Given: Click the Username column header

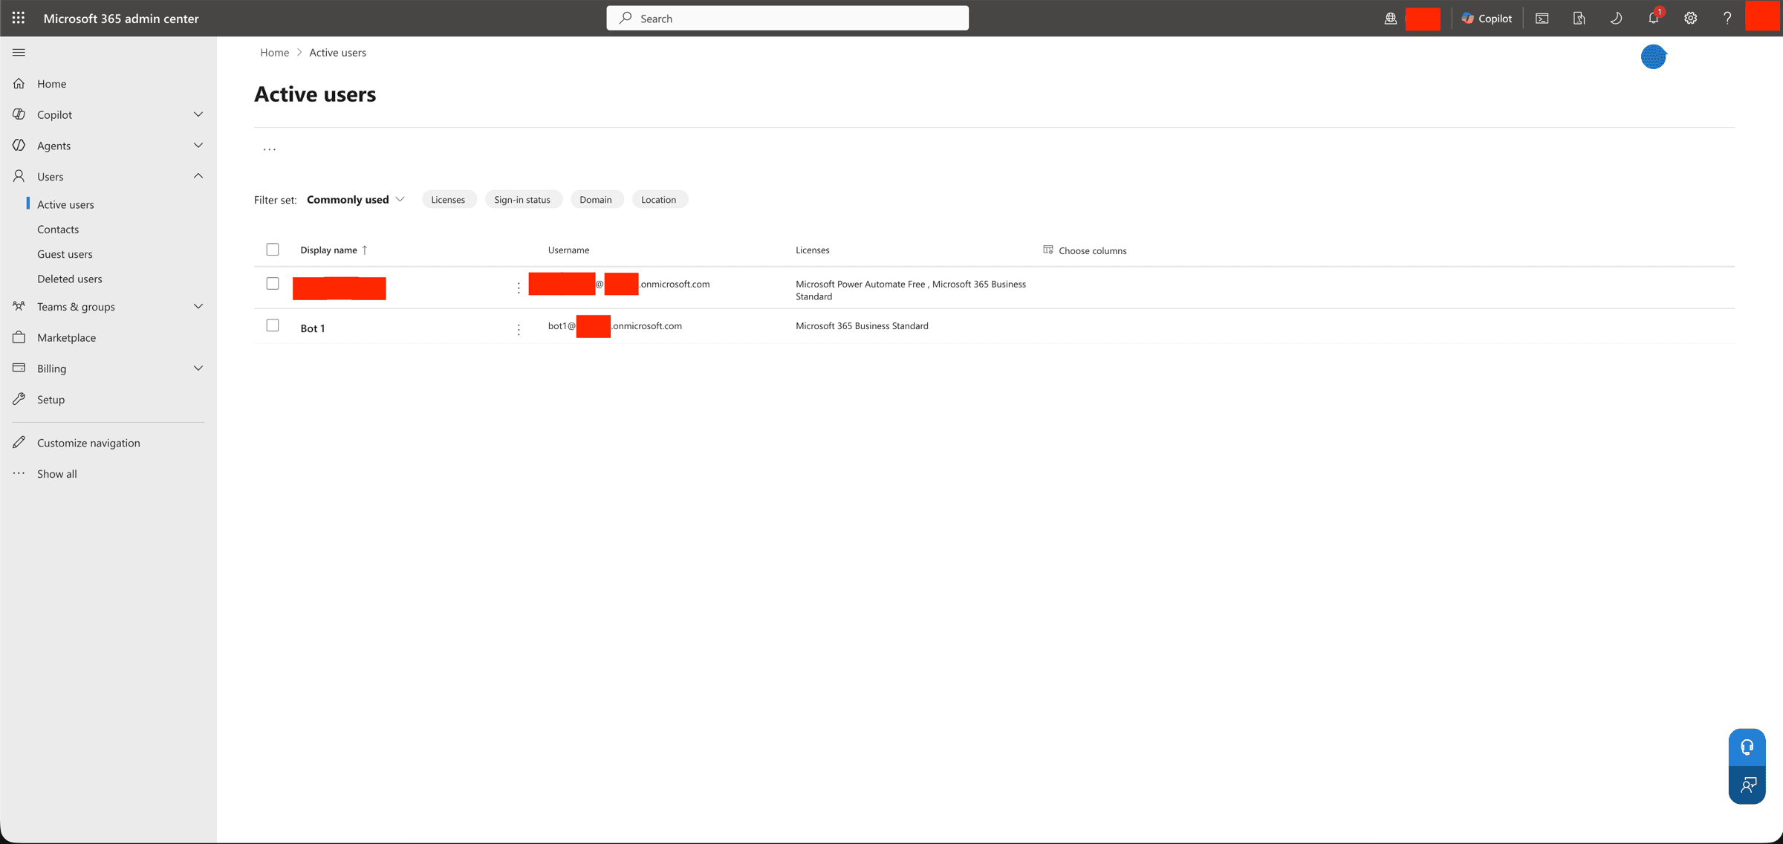Looking at the screenshot, I should click(x=569, y=250).
